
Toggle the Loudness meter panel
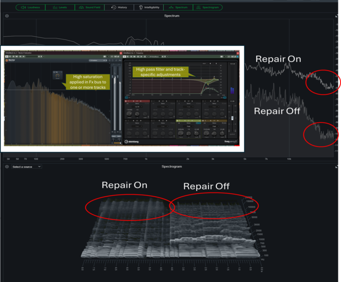pyautogui.click(x=30, y=8)
